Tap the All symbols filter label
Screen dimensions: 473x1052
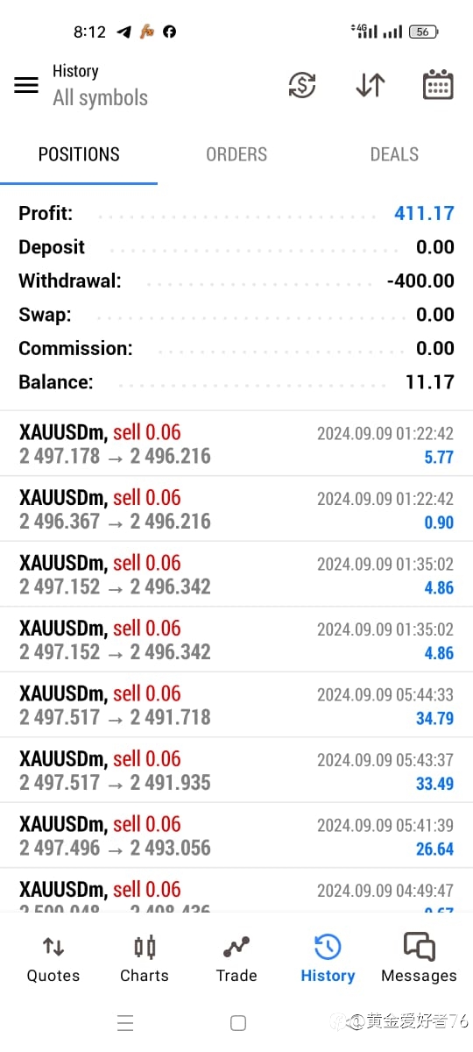point(100,98)
